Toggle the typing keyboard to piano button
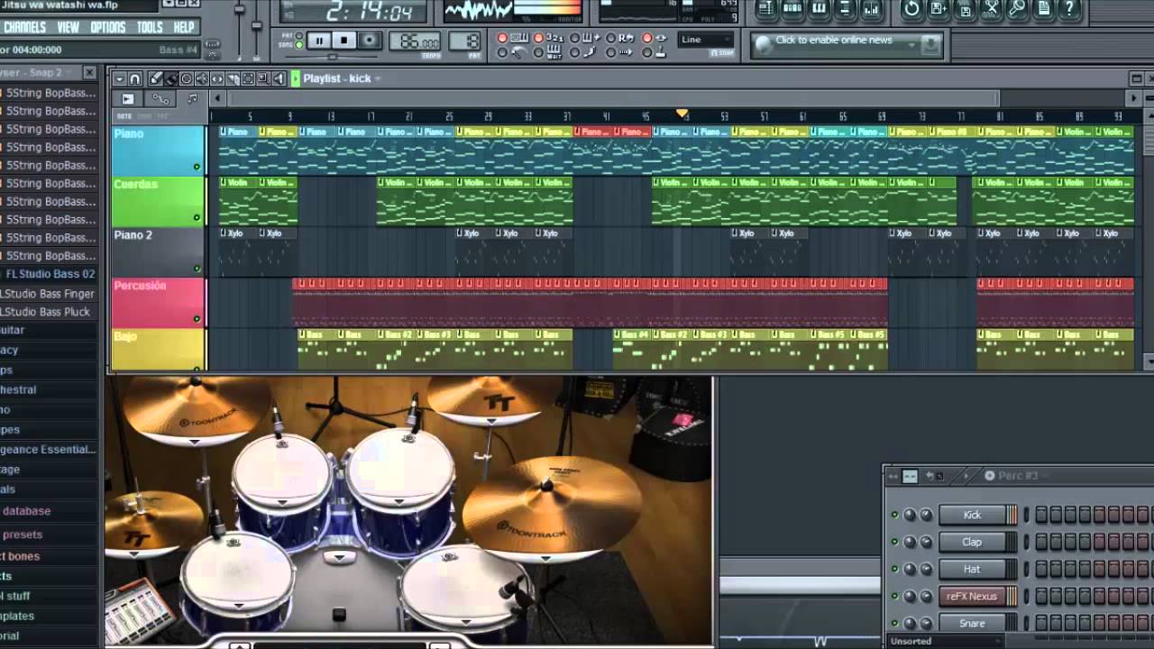This screenshot has width=1154, height=649. pos(502,38)
